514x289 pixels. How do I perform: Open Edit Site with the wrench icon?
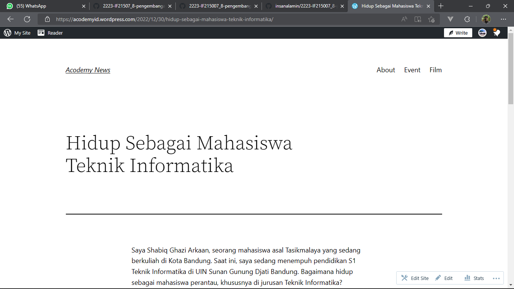point(414,278)
